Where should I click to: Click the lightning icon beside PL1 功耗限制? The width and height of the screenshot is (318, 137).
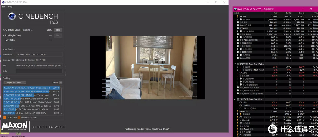tap(238, 135)
